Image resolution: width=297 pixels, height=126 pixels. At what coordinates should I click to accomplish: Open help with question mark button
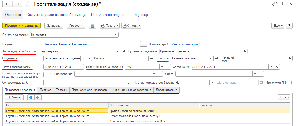(x=289, y=26)
